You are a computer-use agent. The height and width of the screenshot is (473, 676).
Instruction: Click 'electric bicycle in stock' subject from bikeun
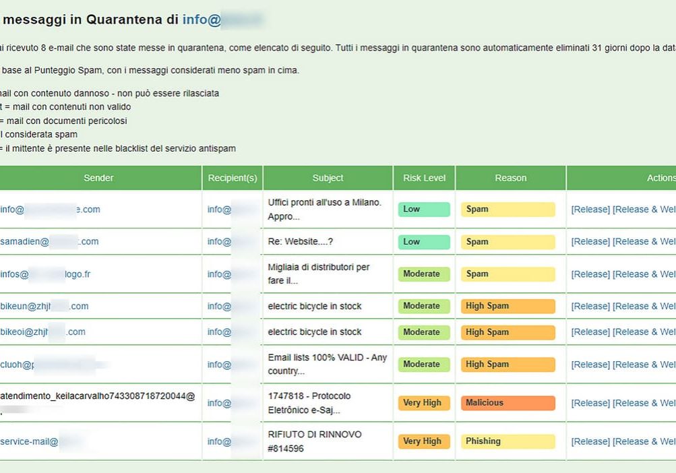pyautogui.click(x=315, y=306)
